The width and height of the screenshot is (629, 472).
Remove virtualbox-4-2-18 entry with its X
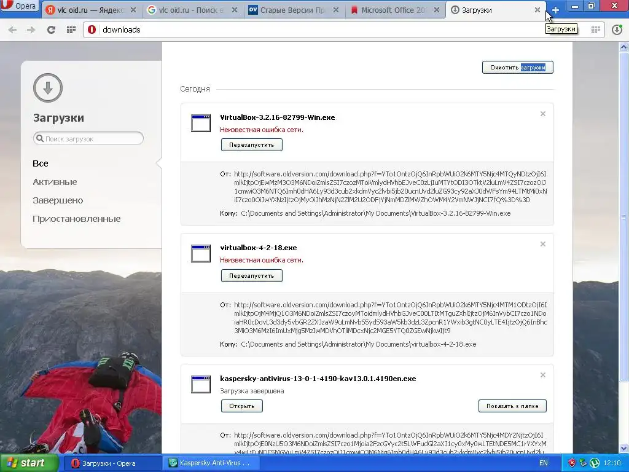point(543,244)
